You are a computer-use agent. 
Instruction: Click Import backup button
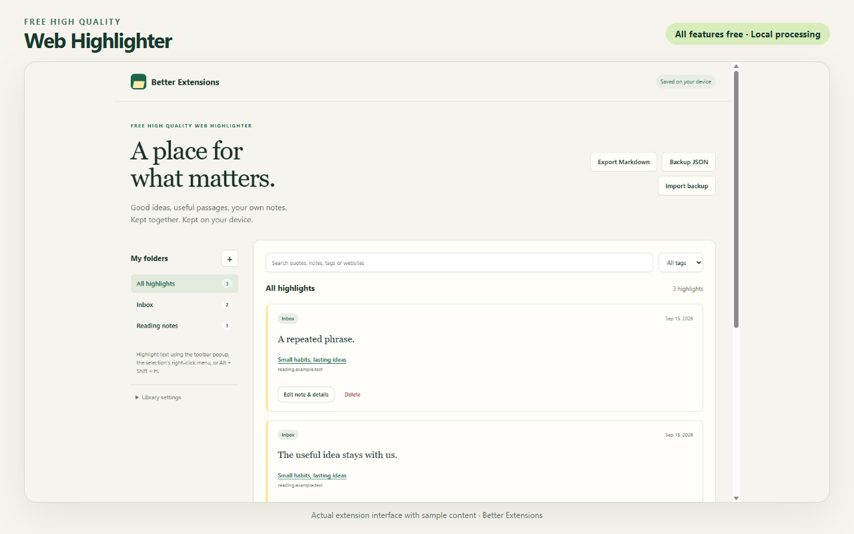pyautogui.click(x=687, y=186)
